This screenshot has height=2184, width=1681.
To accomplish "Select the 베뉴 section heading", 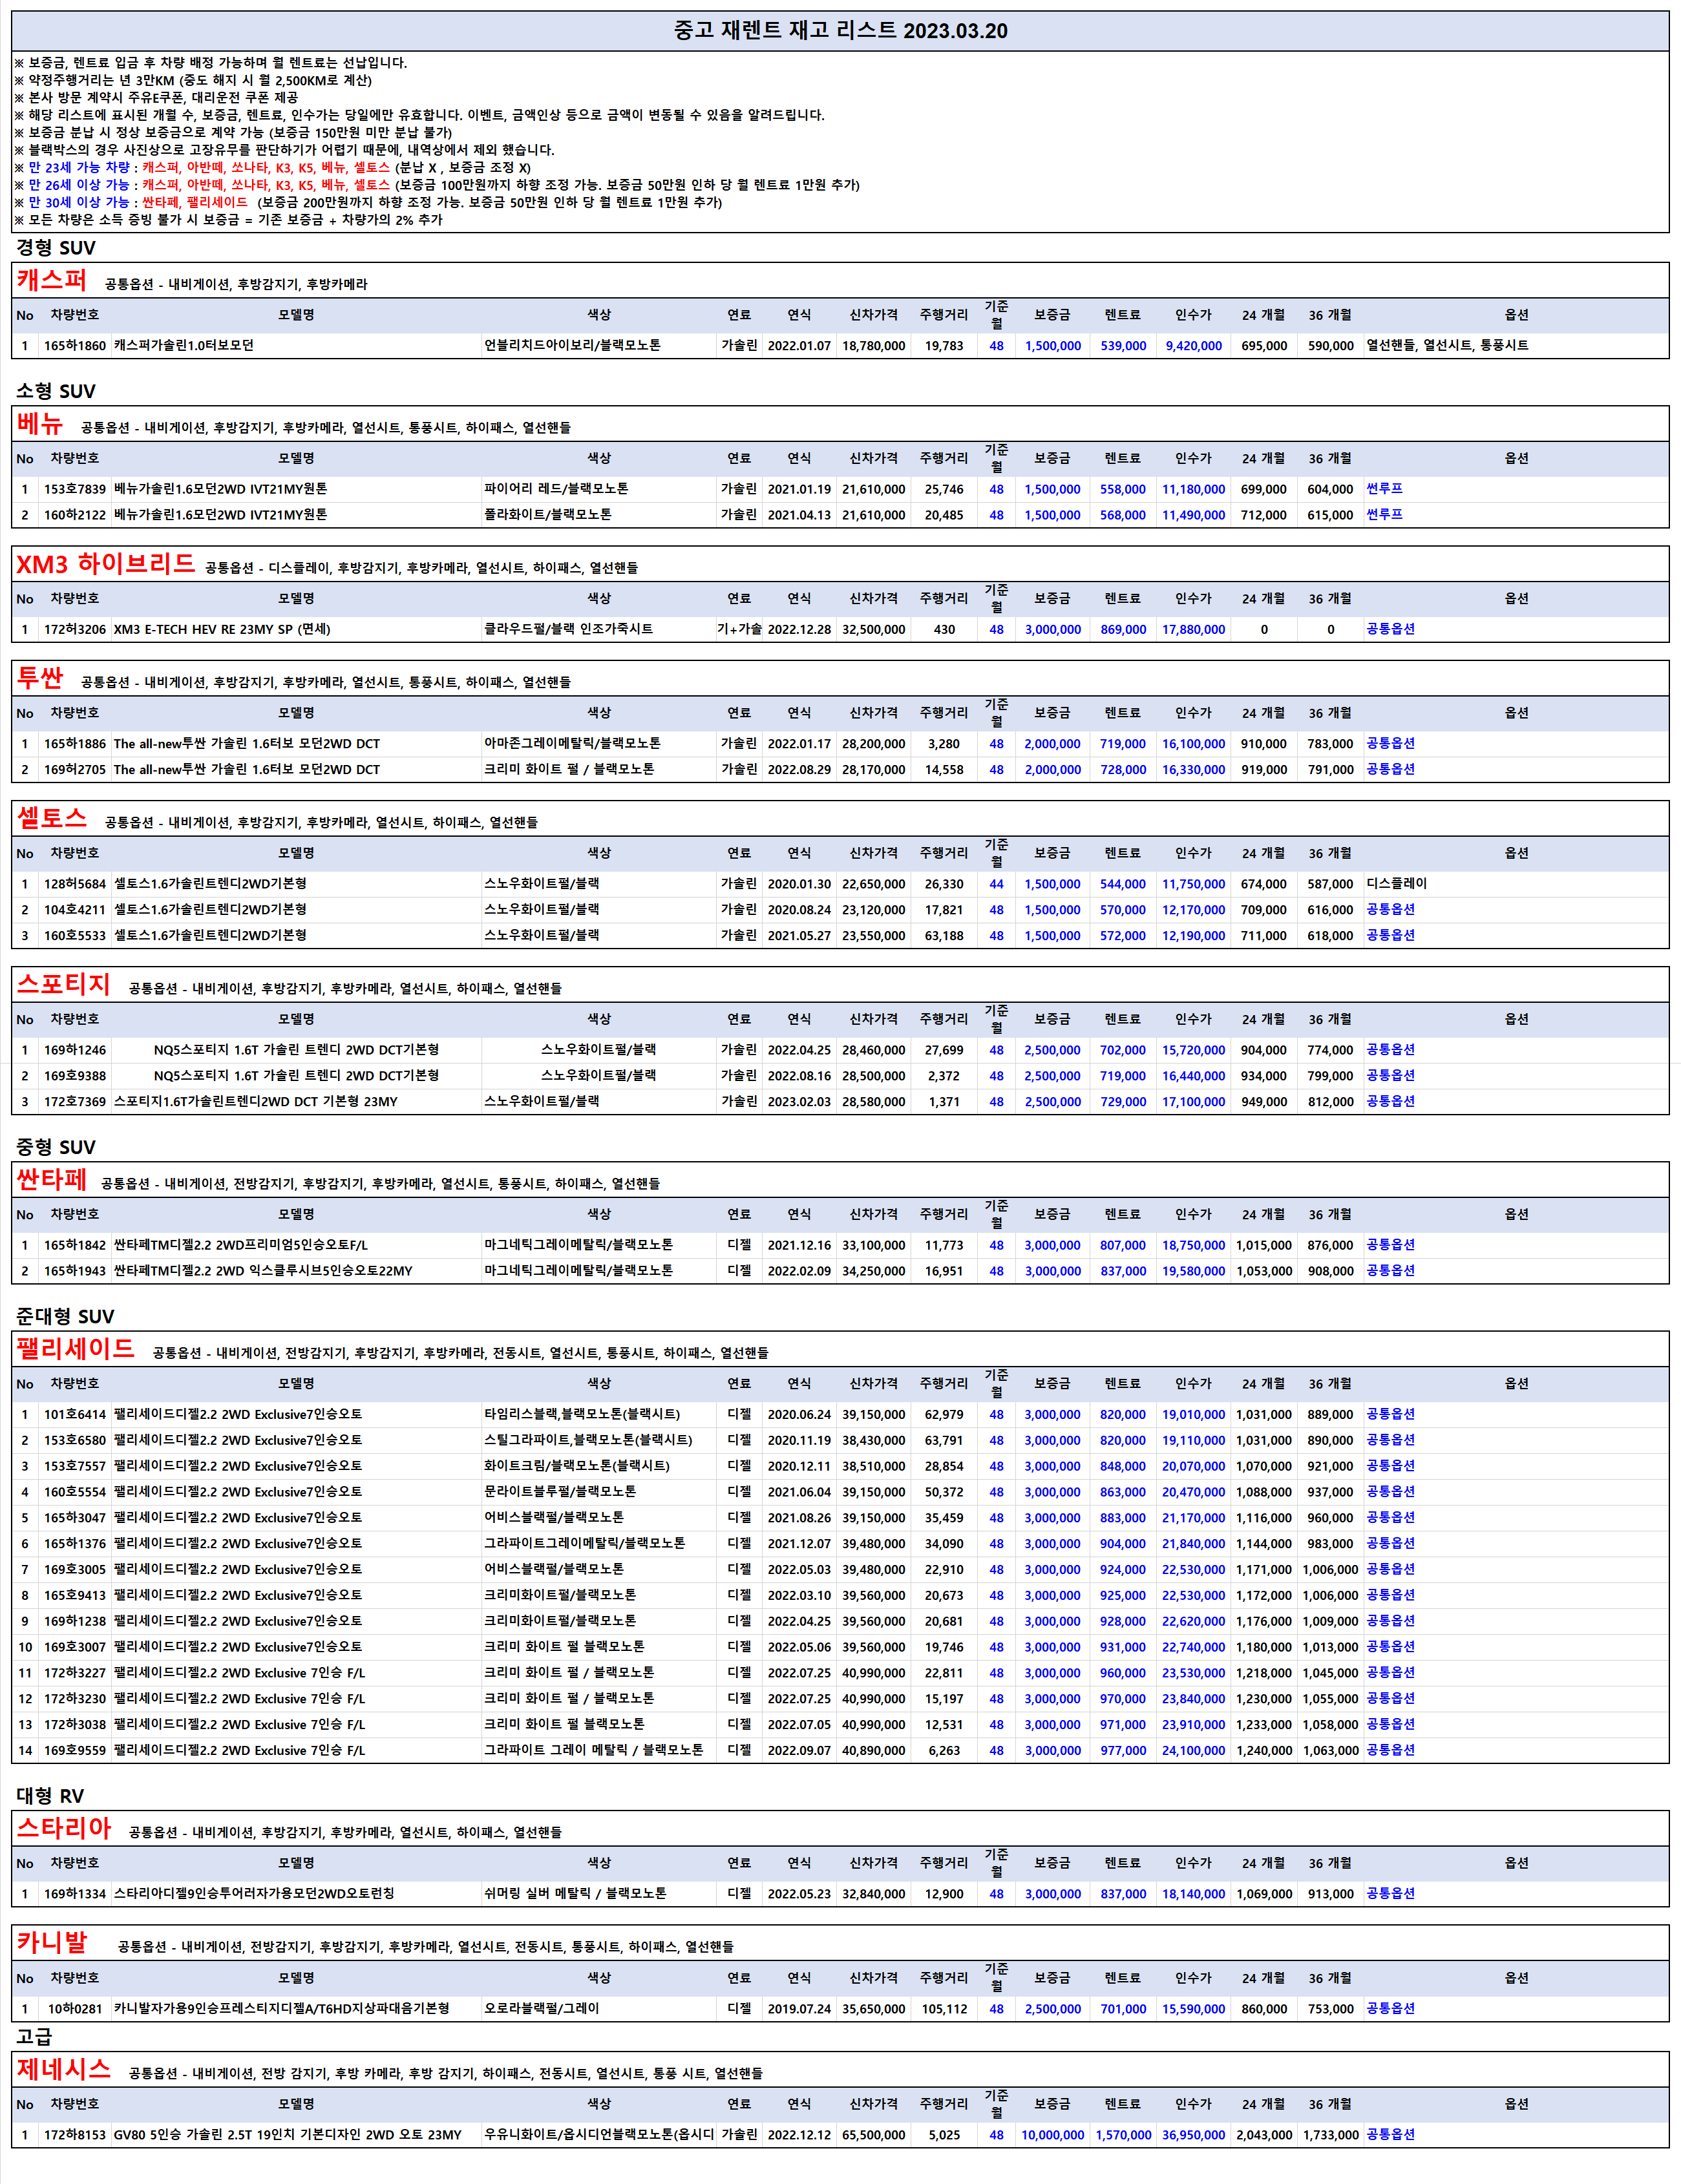I will point(40,424).
